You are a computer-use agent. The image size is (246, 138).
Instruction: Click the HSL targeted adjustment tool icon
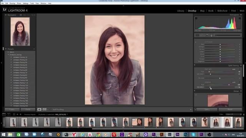click(x=196, y=42)
